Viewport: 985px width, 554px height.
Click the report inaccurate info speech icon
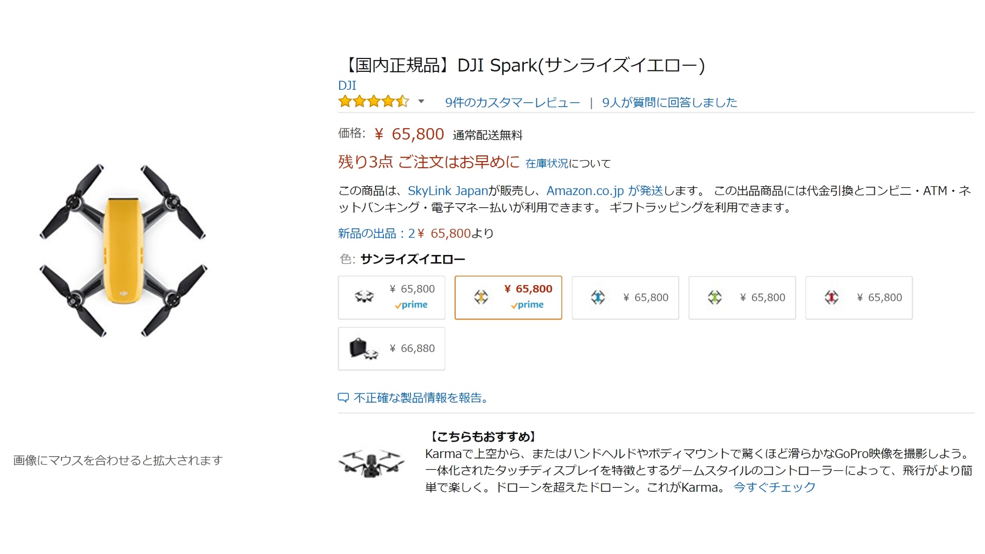343,398
